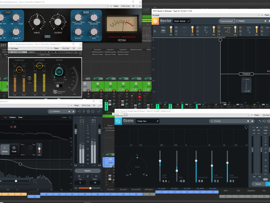
Task: Click the Width value field showing 70
Action: (95, 183)
